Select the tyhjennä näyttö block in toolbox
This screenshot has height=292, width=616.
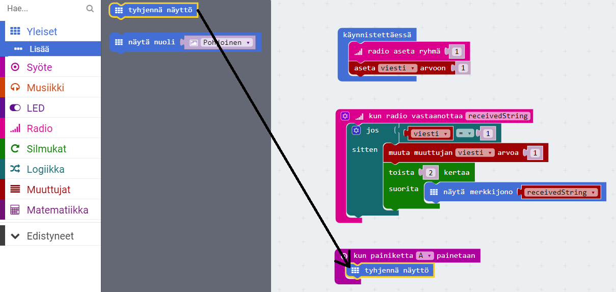point(154,10)
